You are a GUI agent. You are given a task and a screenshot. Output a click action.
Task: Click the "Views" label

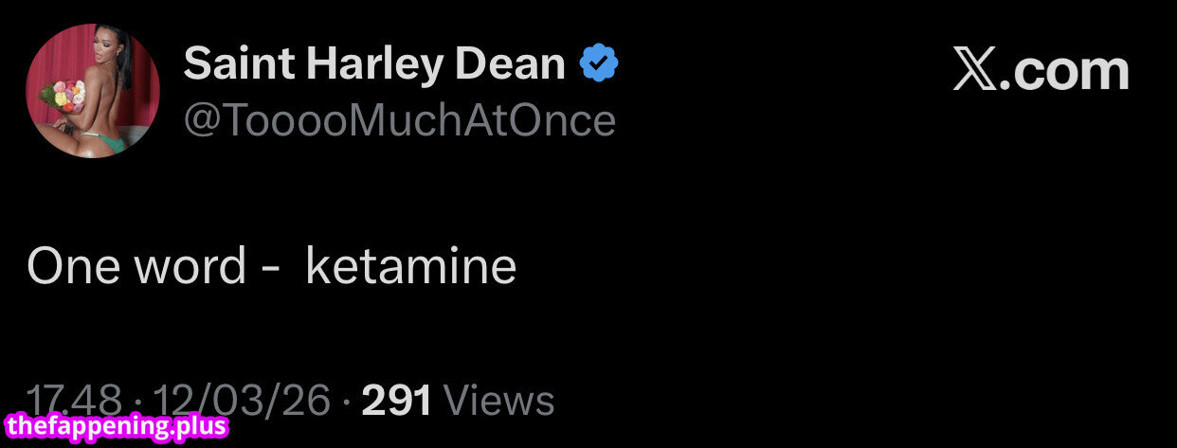pos(498,401)
